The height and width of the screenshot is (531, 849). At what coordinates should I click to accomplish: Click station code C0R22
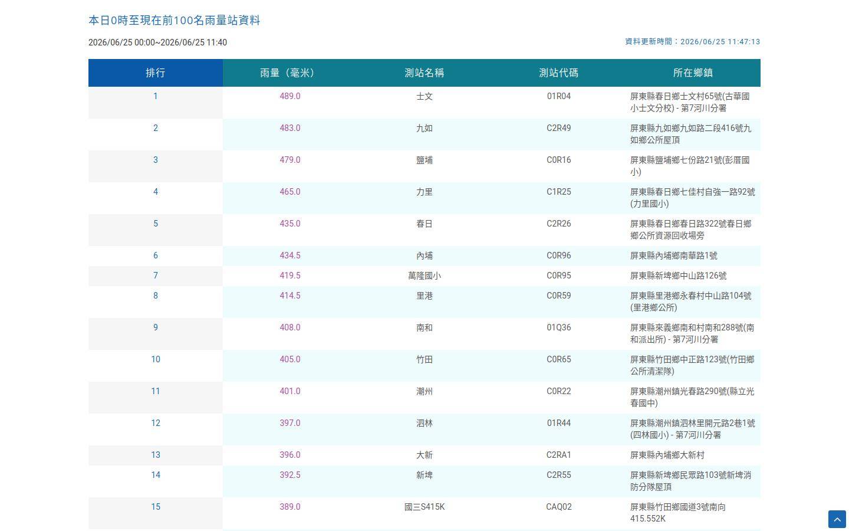click(x=559, y=391)
